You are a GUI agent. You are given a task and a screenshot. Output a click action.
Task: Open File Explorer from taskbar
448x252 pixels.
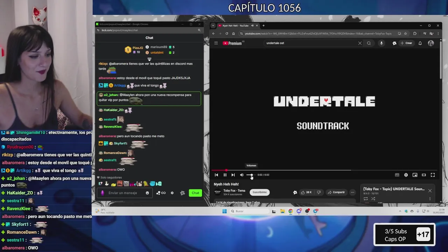(x=282, y=211)
